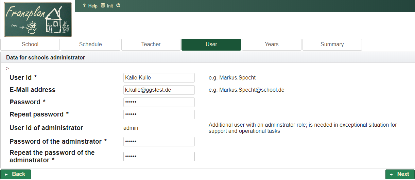Go to the Teacher tab
The image size is (415, 180).
(151, 44)
